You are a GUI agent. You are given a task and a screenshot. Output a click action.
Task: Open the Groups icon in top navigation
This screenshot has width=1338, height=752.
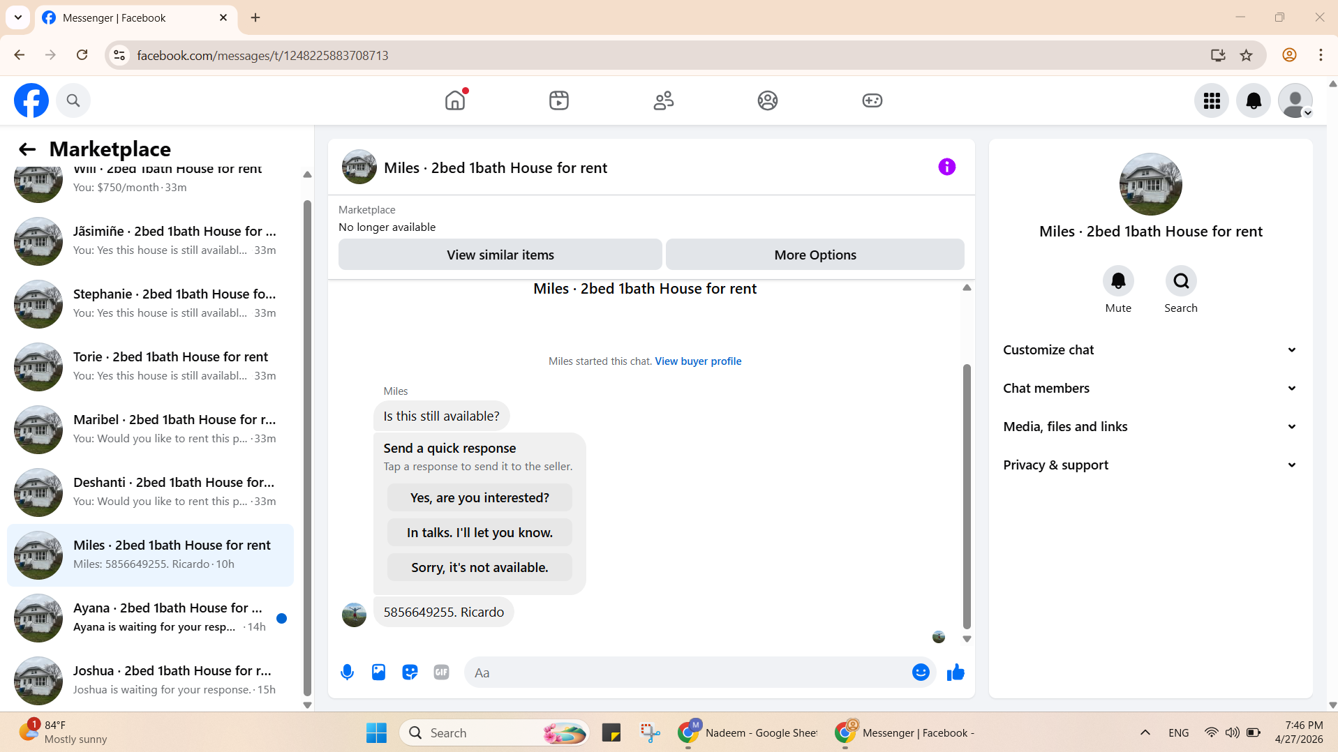coord(768,100)
